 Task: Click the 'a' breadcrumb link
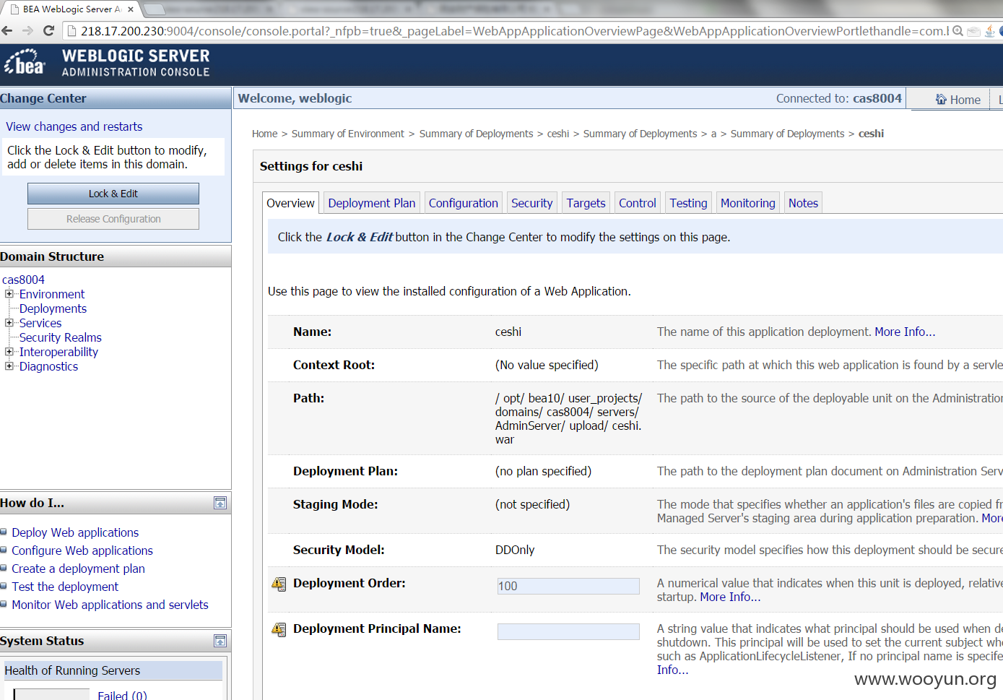[x=713, y=134]
